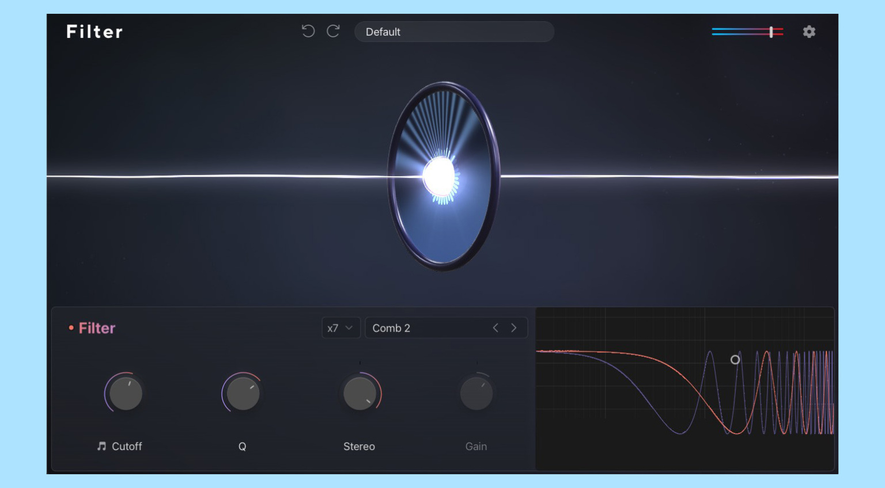Open the Comb 2 filter type selector
Viewport: 885px width, 488px height.
[x=426, y=328]
